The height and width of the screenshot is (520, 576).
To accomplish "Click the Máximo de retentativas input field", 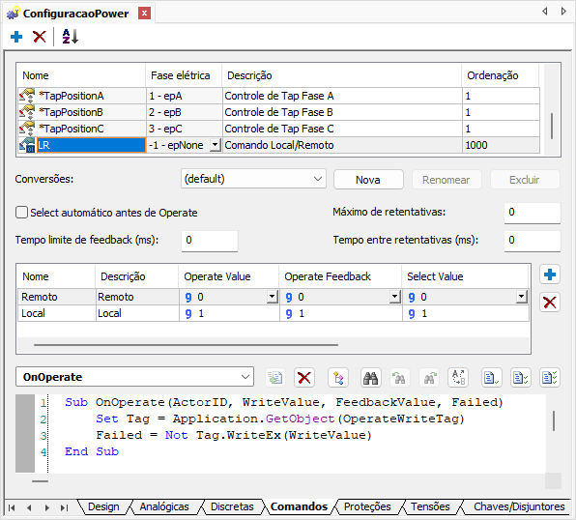I will point(533,212).
